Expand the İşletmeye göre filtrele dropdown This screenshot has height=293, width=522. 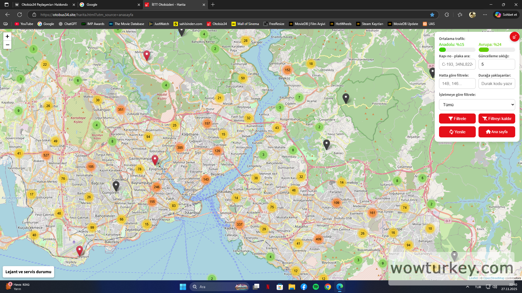pyautogui.click(x=477, y=105)
